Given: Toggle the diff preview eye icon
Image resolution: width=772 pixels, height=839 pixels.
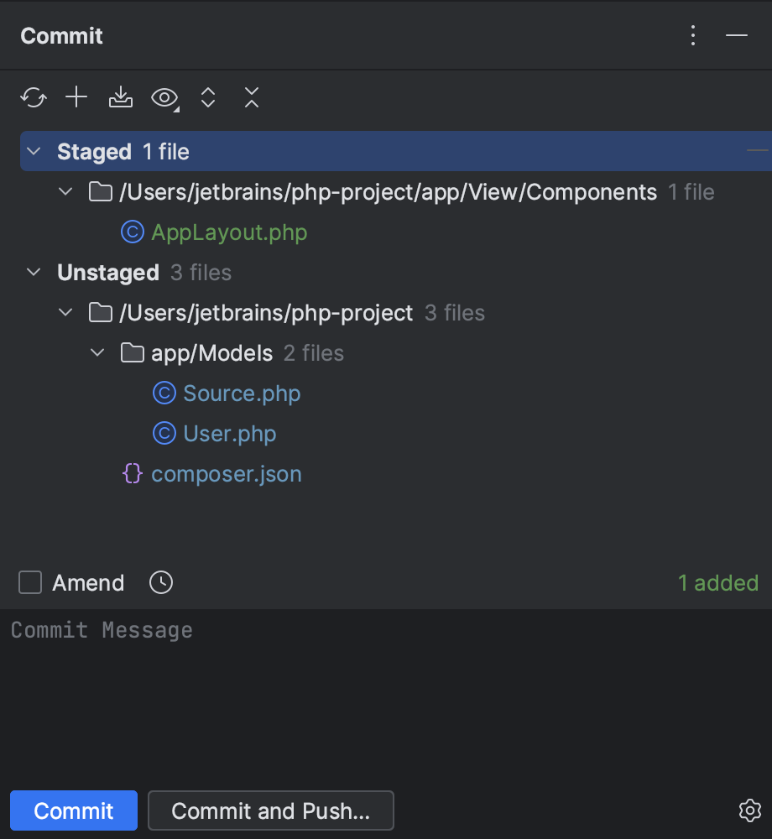Looking at the screenshot, I should tap(163, 97).
